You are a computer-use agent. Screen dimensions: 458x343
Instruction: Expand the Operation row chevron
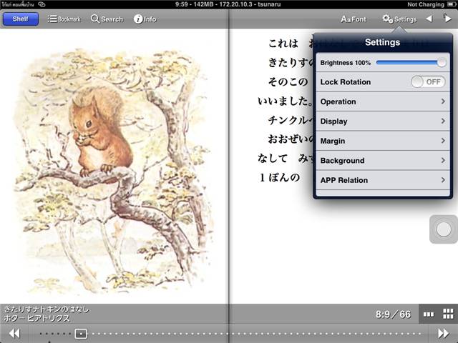443,101
